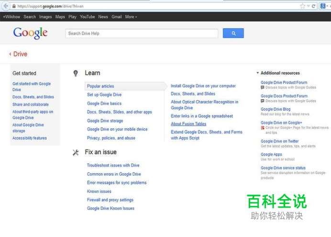The height and width of the screenshot is (237, 331).
Task: Click the bookmark star icon
Action: tap(302, 6)
